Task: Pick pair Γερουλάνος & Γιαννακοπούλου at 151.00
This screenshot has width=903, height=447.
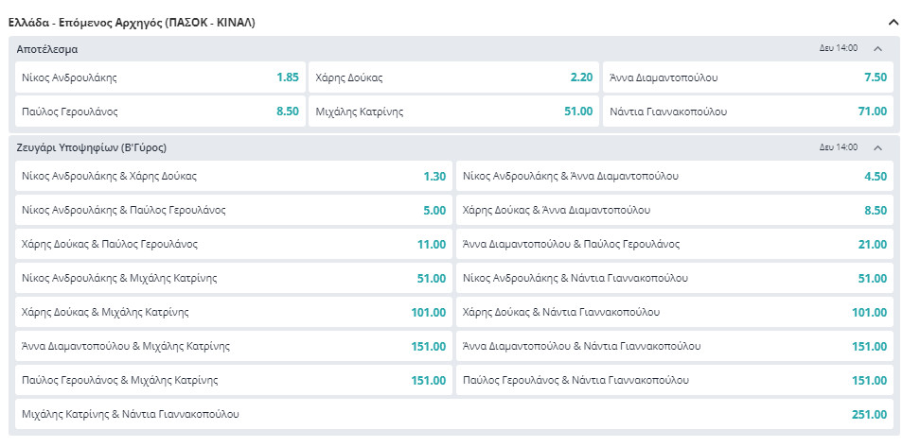Action: coord(674,380)
